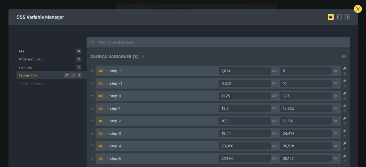Screen dimensions: 366x167
Task: Delete the step-0 variable
Action: click(x=345, y=98)
